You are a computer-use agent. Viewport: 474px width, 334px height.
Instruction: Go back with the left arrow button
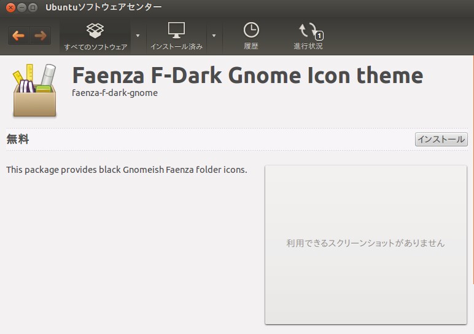[x=19, y=36]
